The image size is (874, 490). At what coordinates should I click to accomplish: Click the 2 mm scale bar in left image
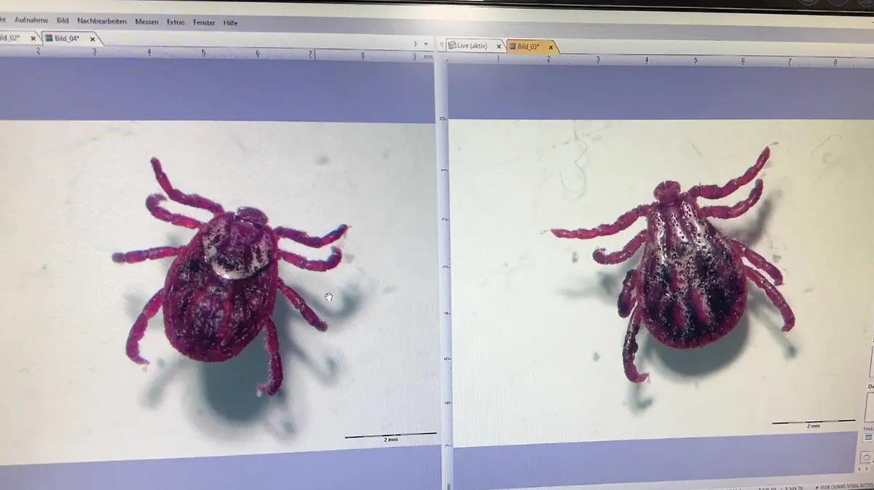(390, 437)
